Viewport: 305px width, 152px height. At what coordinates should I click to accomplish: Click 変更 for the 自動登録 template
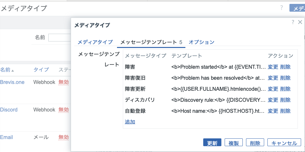[x=273, y=111]
